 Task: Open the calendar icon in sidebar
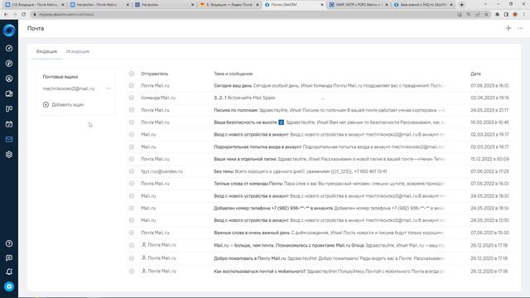(9, 124)
